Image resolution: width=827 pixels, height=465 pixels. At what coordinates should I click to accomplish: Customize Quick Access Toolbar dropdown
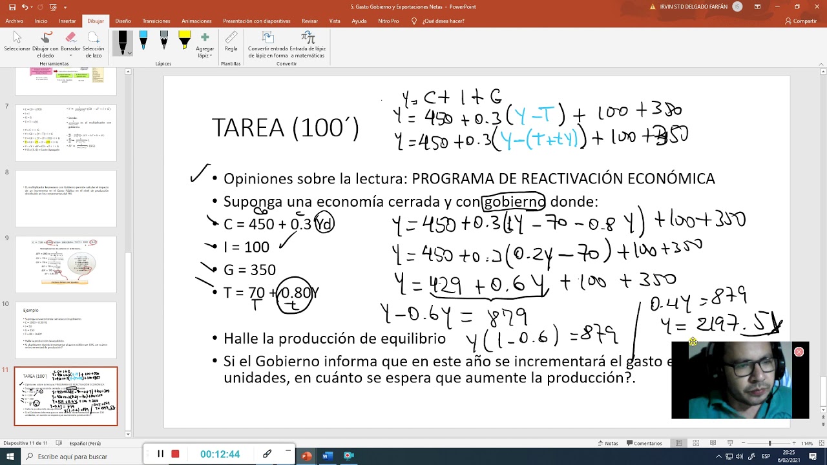[65, 6]
